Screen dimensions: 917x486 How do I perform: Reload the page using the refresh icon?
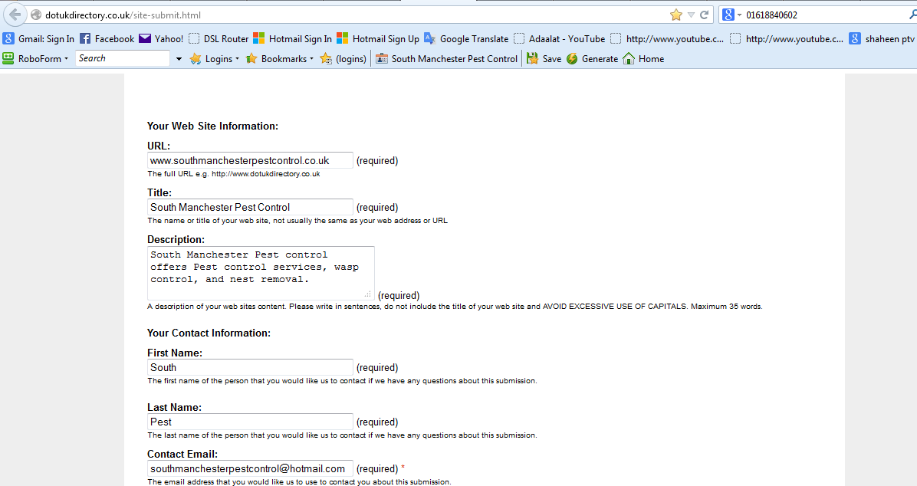coord(704,15)
